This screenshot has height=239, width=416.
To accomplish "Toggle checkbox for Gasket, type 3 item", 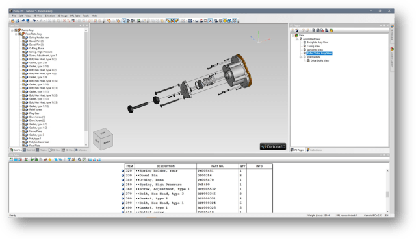I will (23, 135).
